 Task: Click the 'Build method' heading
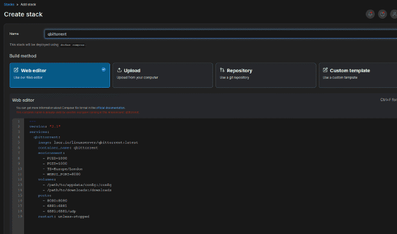[23, 56]
